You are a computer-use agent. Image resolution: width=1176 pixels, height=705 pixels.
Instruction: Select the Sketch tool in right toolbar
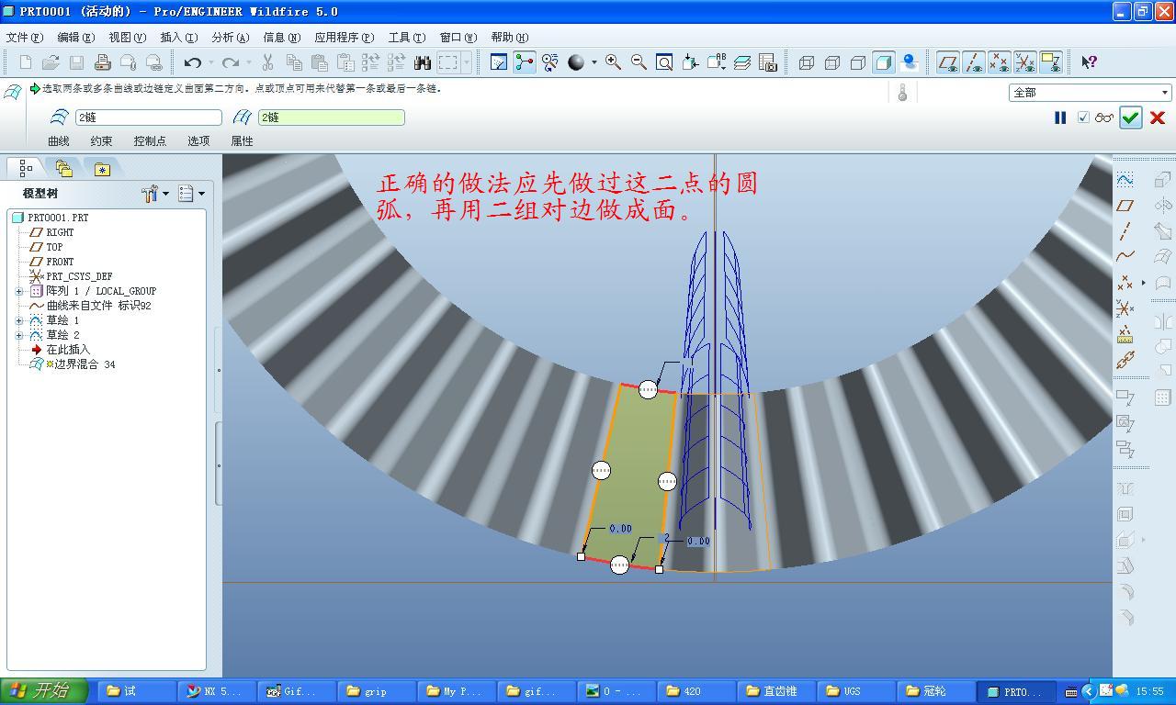[x=1125, y=179]
